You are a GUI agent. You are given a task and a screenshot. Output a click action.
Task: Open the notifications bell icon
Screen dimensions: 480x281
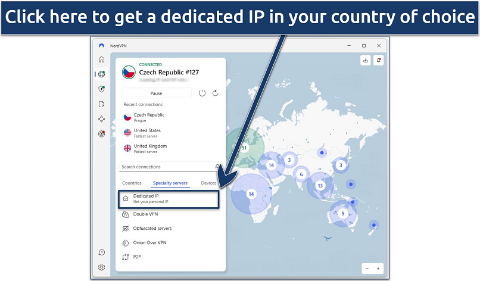click(378, 60)
